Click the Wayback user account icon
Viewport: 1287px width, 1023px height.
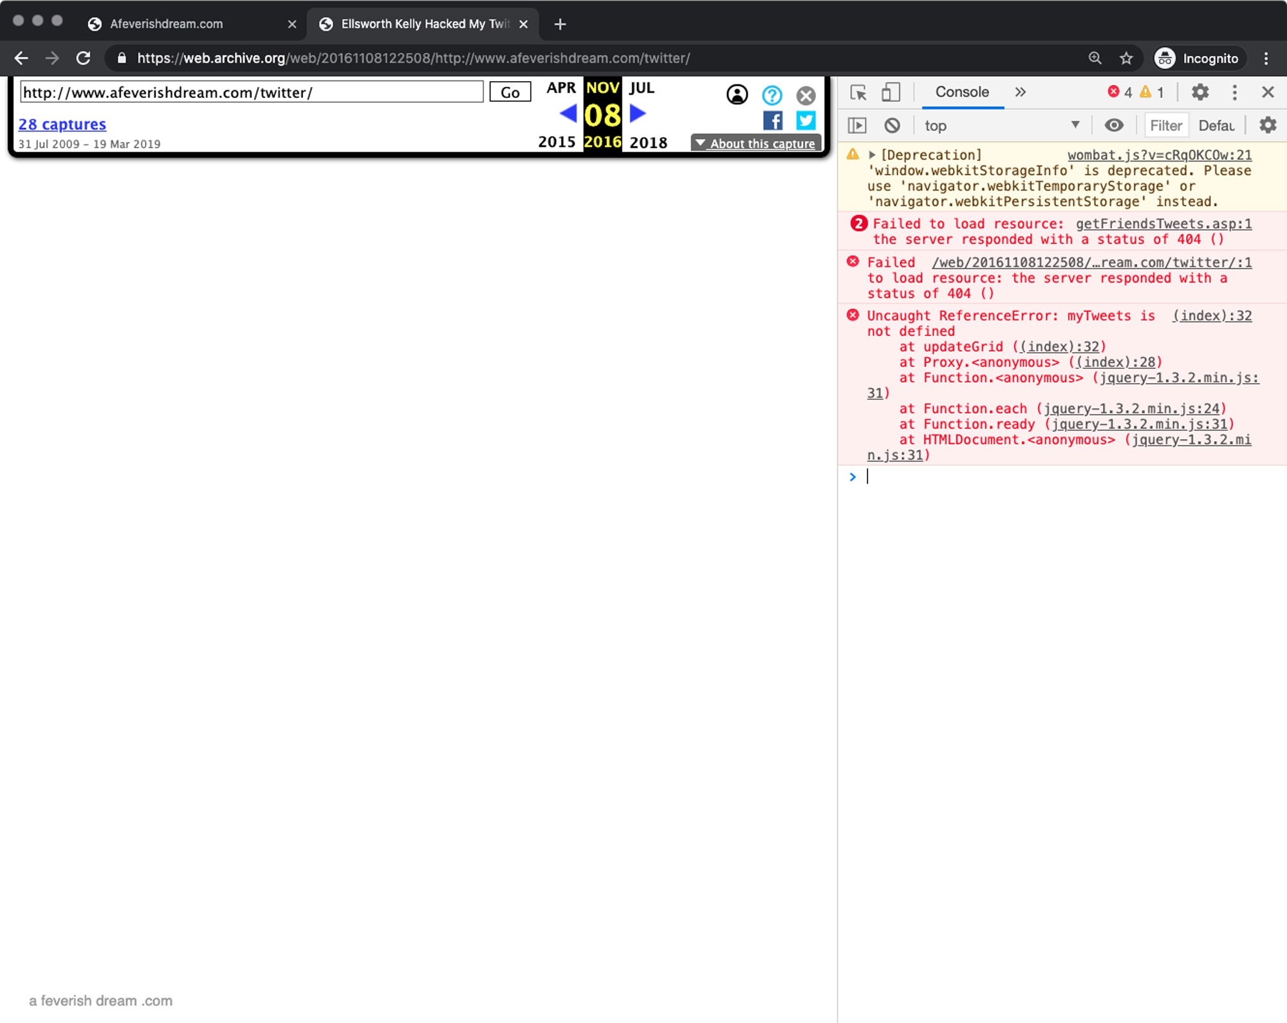[x=737, y=95]
